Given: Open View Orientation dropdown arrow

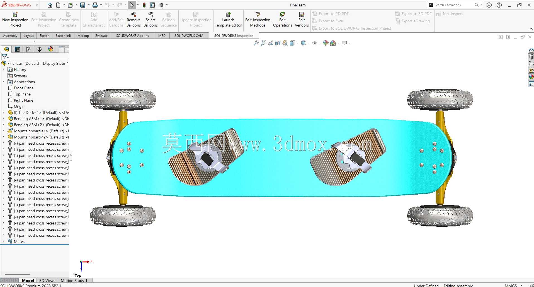Looking at the screenshot, I should point(298,43).
